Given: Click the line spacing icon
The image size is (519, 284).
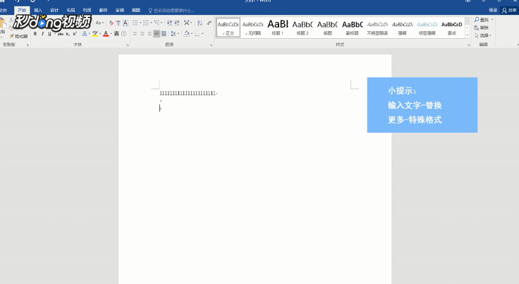Looking at the screenshot, I should pyautogui.click(x=173, y=33).
